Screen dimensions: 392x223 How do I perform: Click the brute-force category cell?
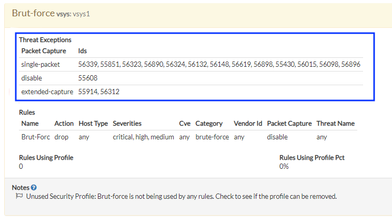tap(211, 137)
